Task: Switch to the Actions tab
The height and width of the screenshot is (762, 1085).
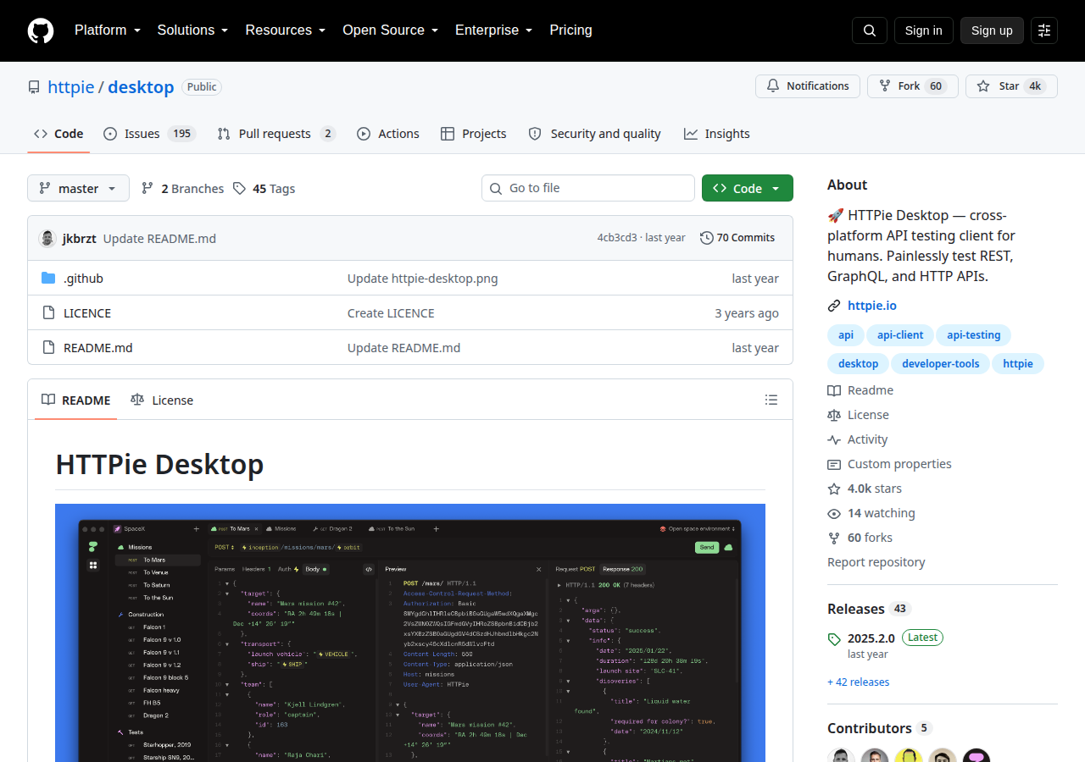Action: coord(387,134)
